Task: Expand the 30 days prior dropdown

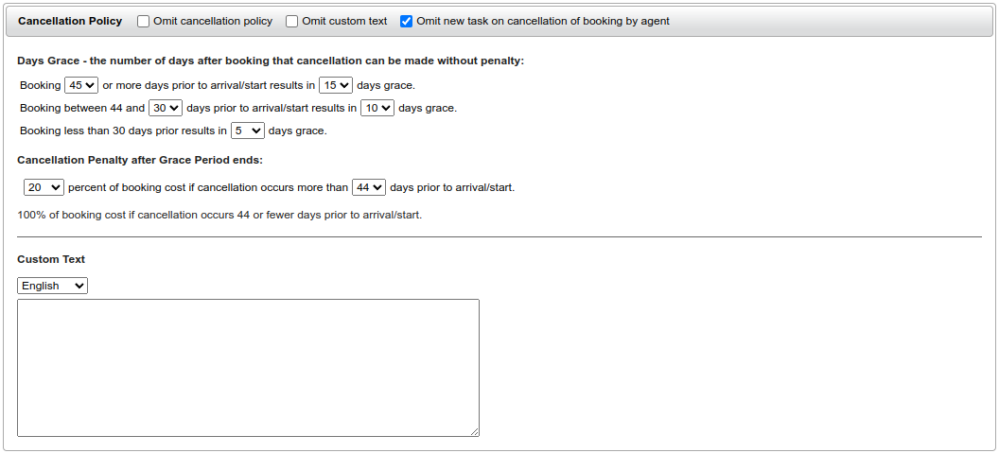Action: (x=166, y=108)
